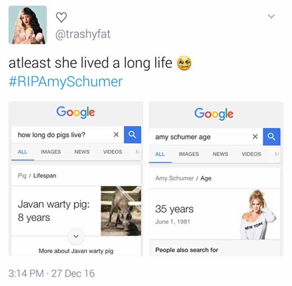Screen dimensions: 292x286
Task: Select the NEWS tab in the pig search
Action: coord(82,152)
